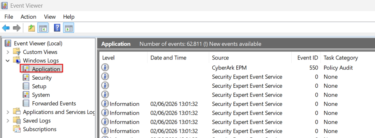This screenshot has width=375, height=138.
Task: Click the Forwarded Events log icon
Action: point(26,103)
